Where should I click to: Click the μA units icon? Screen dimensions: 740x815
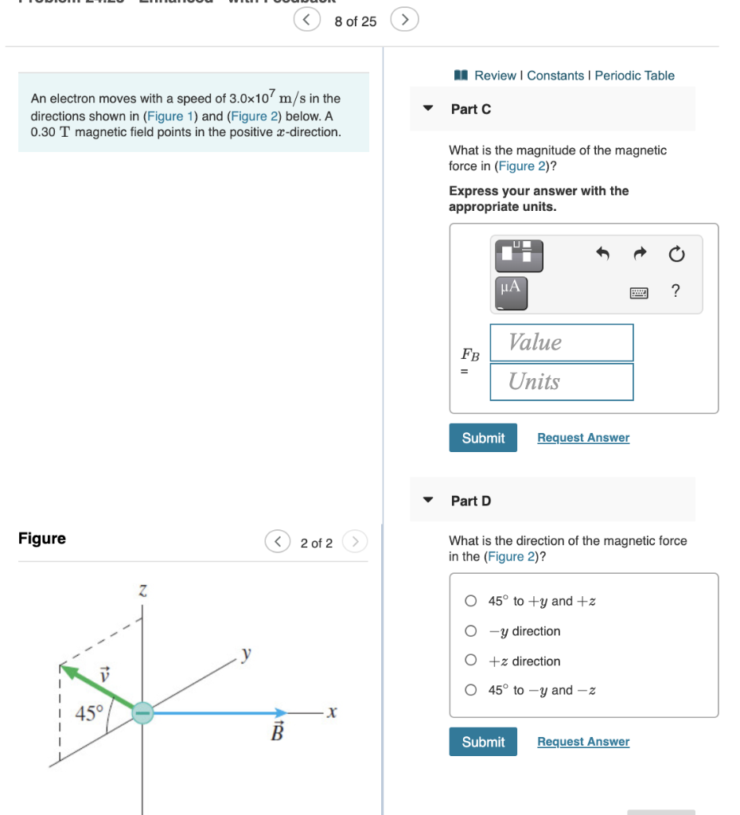[510, 291]
